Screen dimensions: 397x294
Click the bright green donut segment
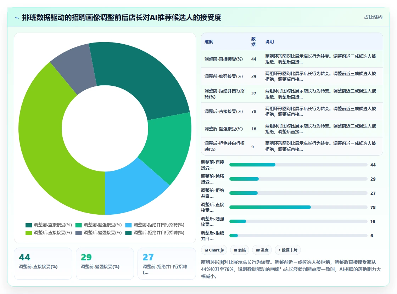click(x=168, y=146)
